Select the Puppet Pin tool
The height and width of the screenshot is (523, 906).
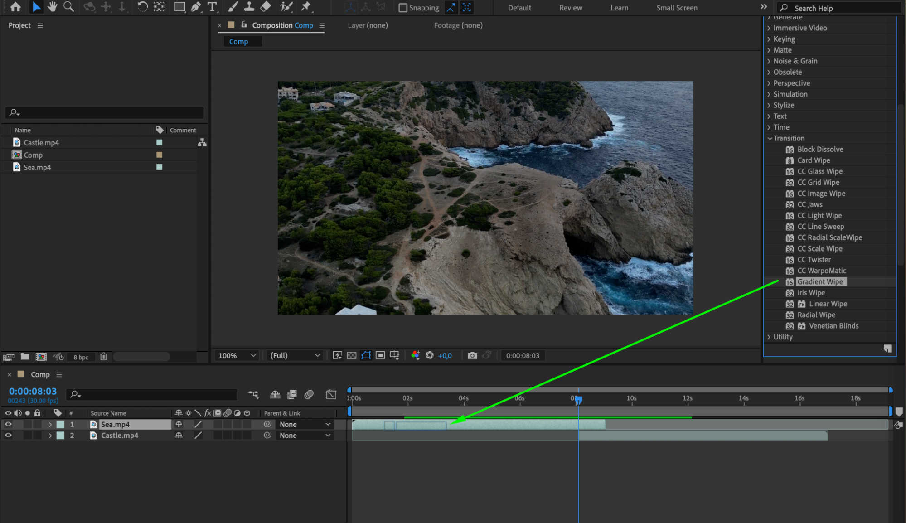click(306, 7)
